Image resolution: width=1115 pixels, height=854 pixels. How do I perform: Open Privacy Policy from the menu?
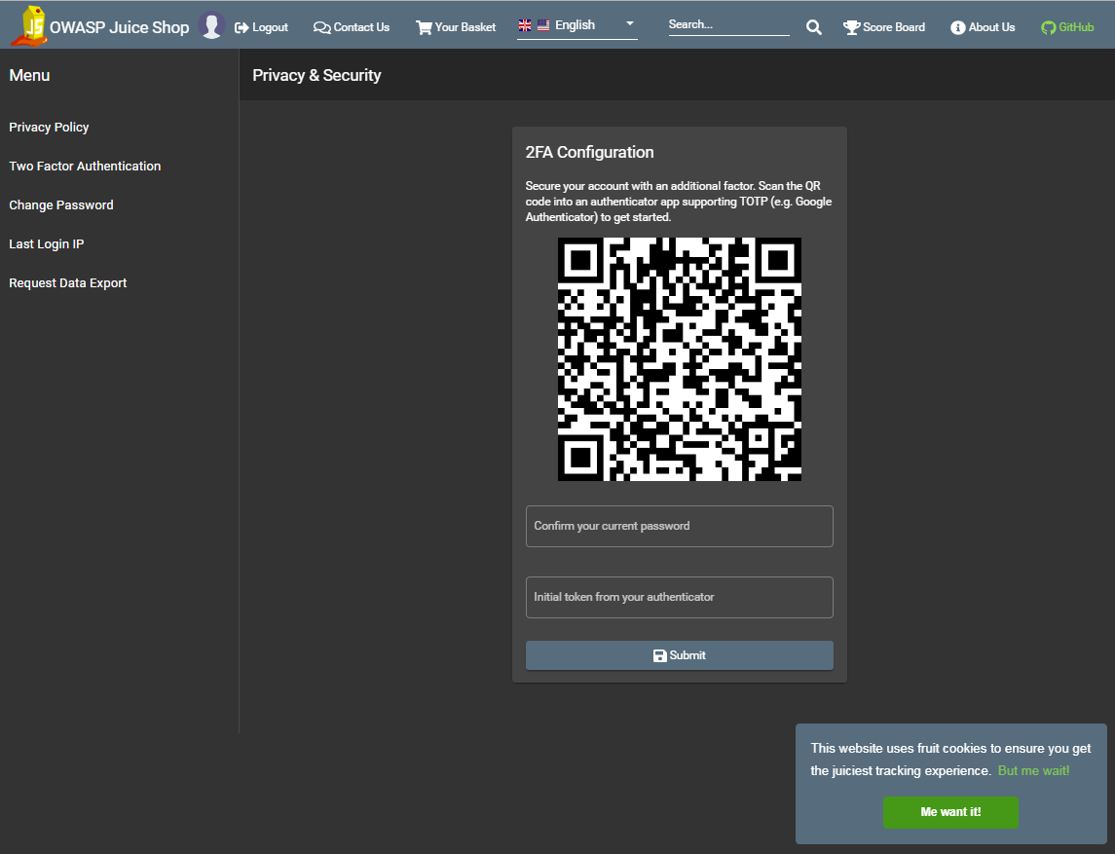pyautogui.click(x=49, y=128)
